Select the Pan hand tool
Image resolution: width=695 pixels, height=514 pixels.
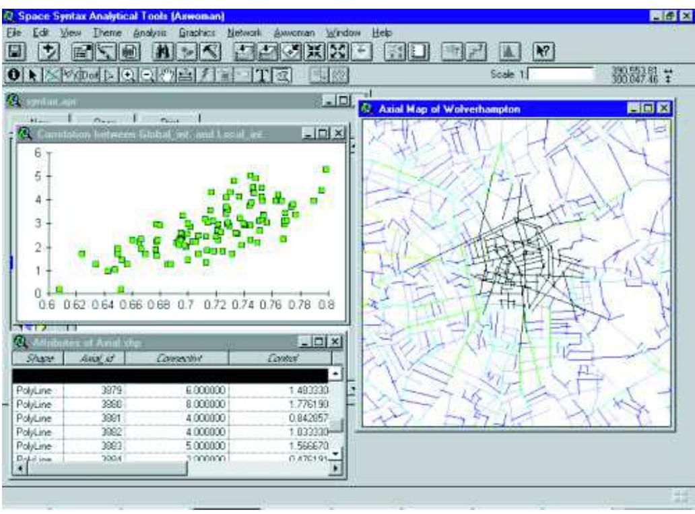(x=168, y=75)
